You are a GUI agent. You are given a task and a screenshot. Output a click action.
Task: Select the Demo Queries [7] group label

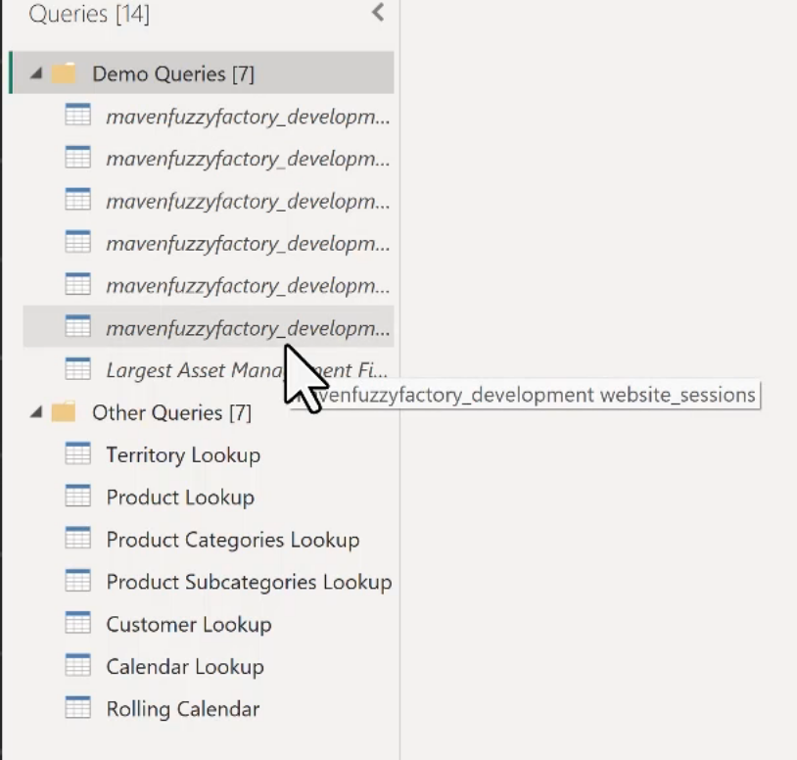[173, 73]
